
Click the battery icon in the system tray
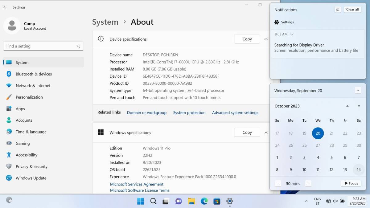(x=342, y=201)
